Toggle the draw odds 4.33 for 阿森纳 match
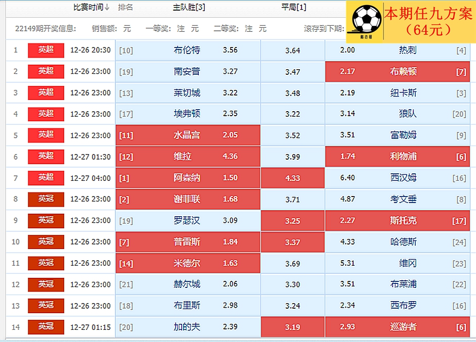 coord(292,178)
